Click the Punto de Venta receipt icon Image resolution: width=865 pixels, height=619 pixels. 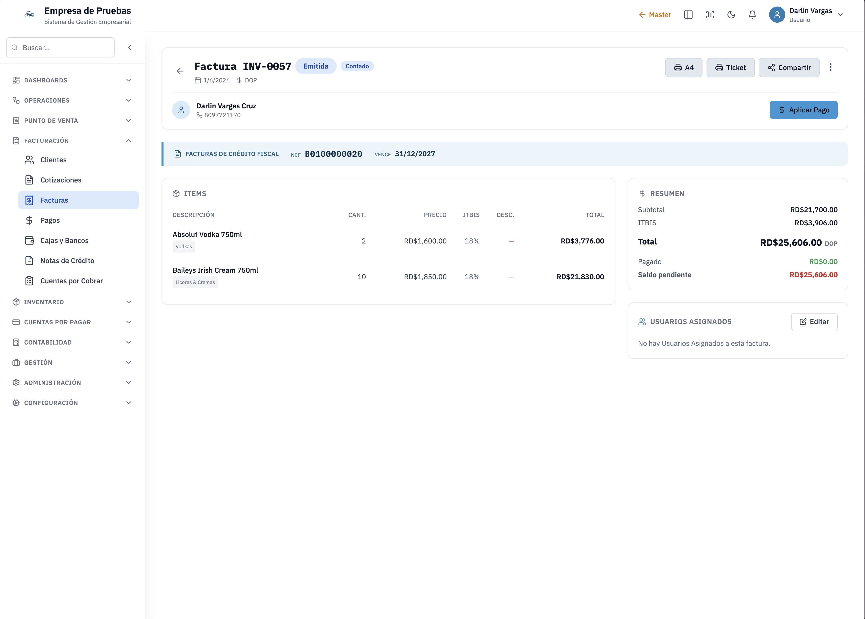16,120
